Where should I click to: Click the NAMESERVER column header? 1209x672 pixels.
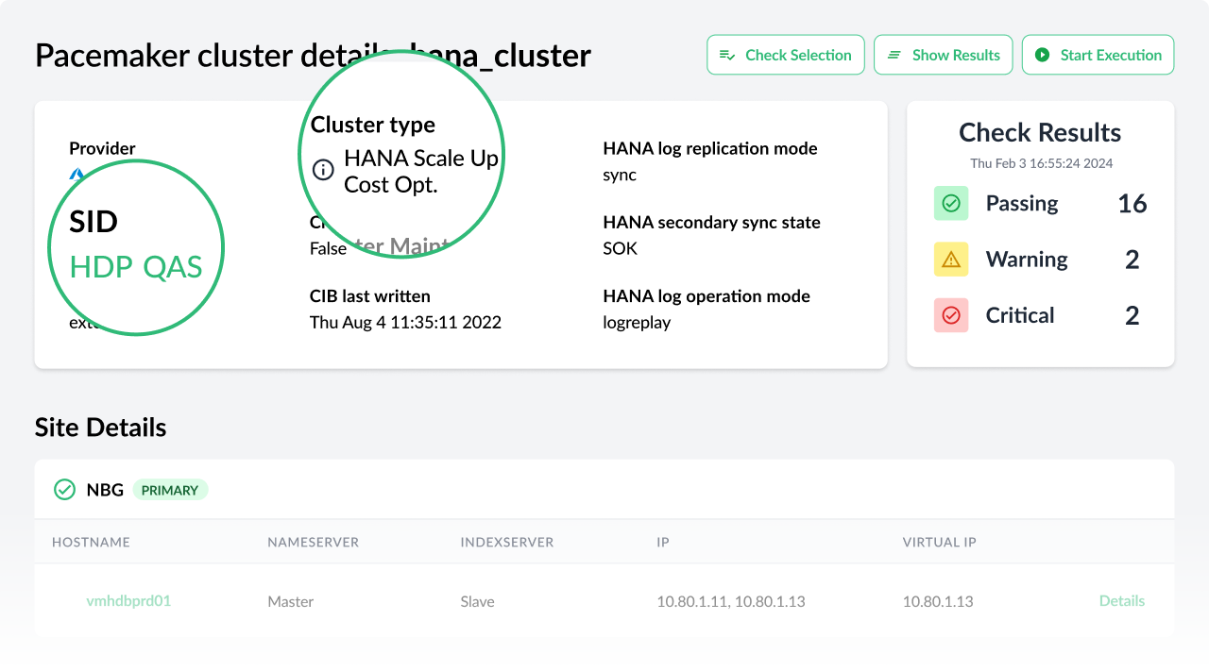(x=313, y=542)
